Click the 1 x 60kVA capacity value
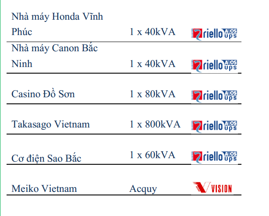269x216 pixels. (153, 155)
